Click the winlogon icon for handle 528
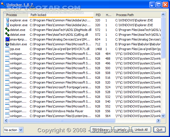Image resolution: width=170 pixels, height=137 pixels. 7,92
